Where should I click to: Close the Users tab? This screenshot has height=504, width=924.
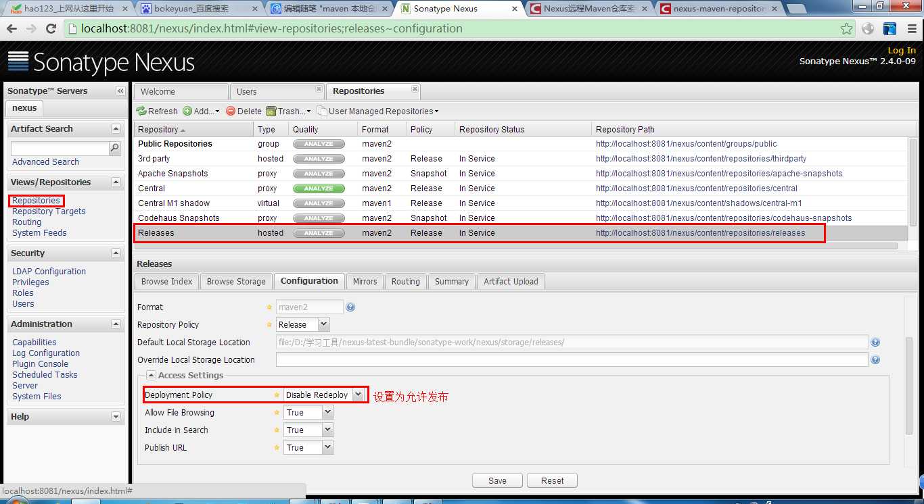tap(319, 89)
